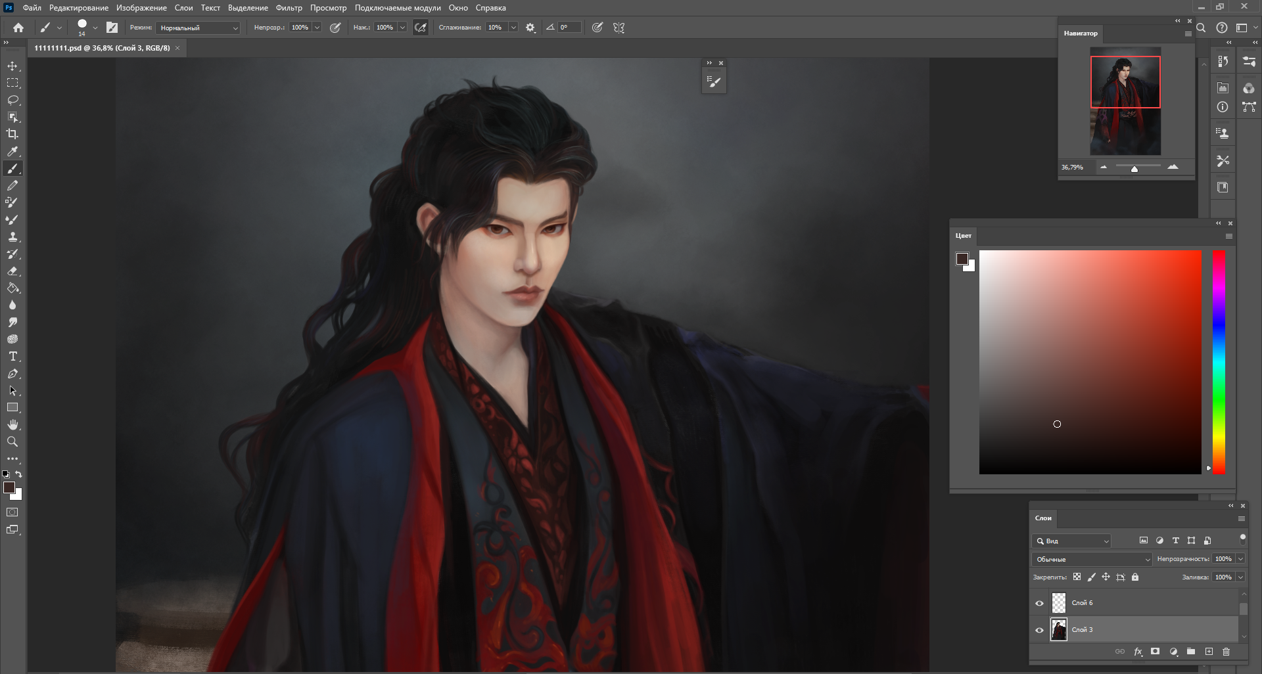Pick a color in the color field
This screenshot has width=1262, height=674.
click(x=1090, y=362)
